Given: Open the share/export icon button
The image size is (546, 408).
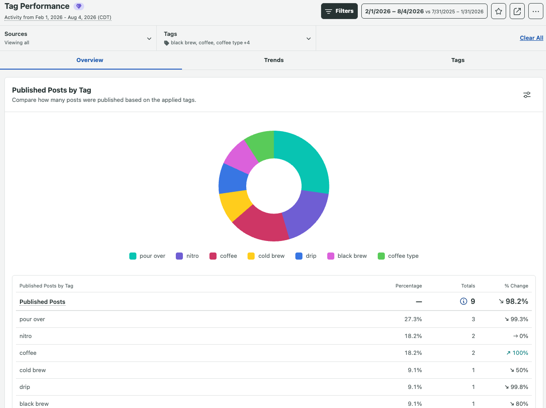Looking at the screenshot, I should (517, 11).
